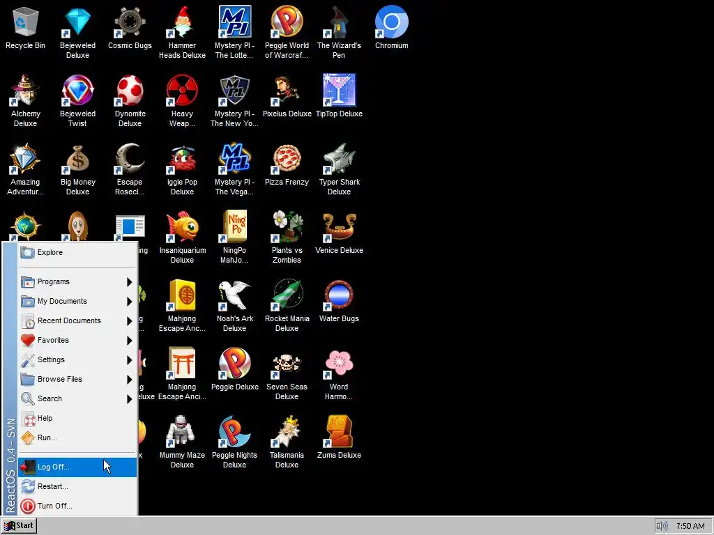Image resolution: width=714 pixels, height=535 pixels.
Task: Open Mahjong Escape Ancient China icon above Japan
Action: 182,295
